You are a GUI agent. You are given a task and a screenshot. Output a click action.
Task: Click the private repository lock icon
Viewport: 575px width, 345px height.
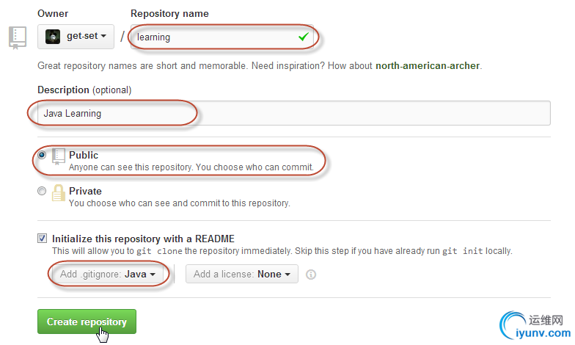[x=59, y=193]
